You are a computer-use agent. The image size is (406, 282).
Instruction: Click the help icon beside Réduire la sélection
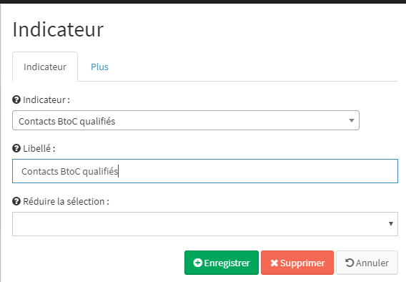pyautogui.click(x=16, y=201)
